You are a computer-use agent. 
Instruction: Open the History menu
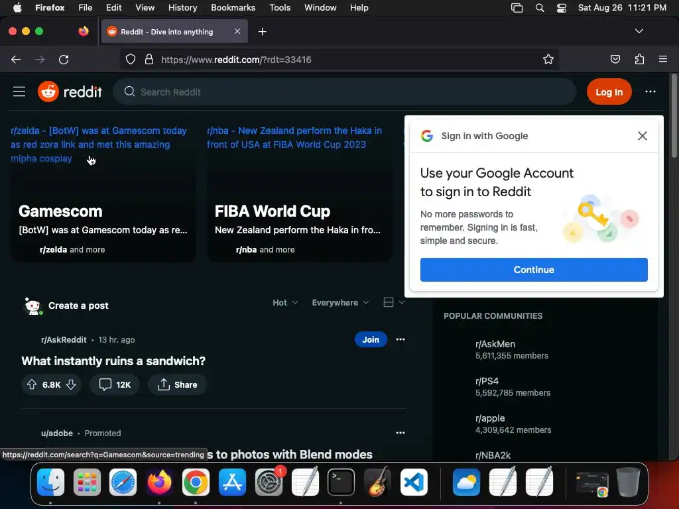click(x=182, y=8)
